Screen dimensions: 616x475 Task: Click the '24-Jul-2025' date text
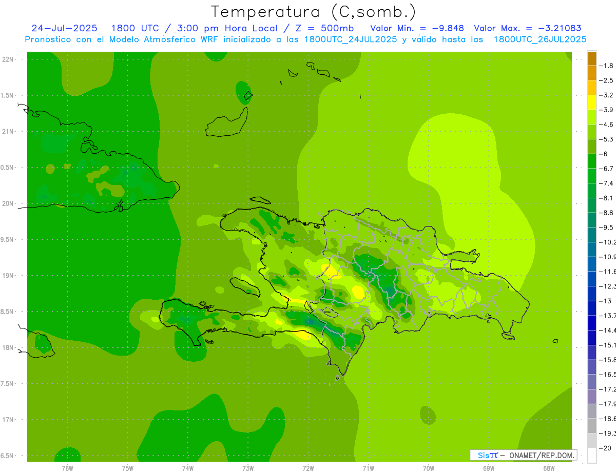[65, 28]
